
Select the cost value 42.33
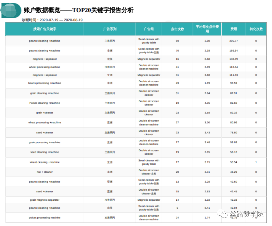[233, 200]
